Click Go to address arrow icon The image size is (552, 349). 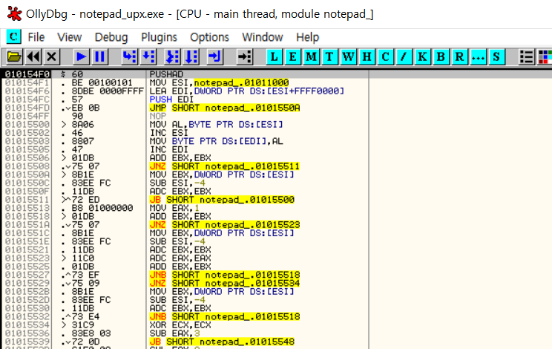tap(244, 56)
